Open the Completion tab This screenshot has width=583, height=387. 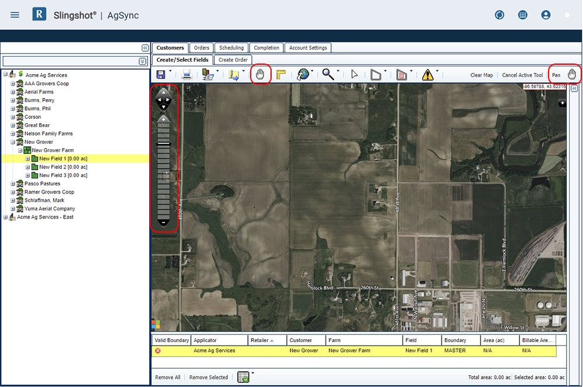pos(266,48)
